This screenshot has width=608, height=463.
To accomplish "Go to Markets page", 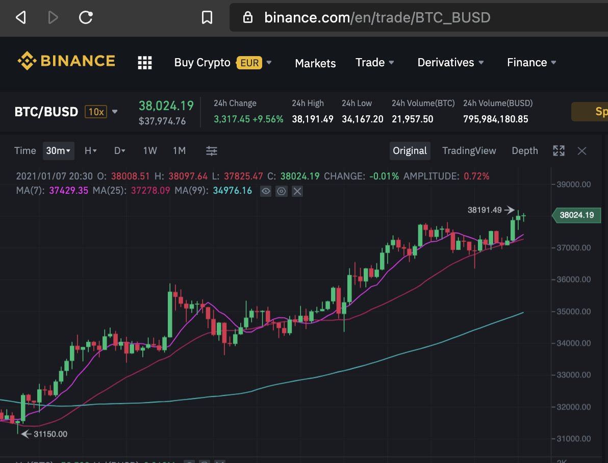I will 315,63.
